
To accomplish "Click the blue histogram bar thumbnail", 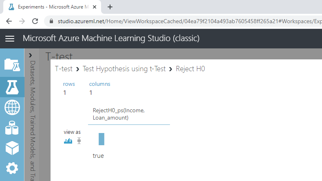I will click(x=101, y=139).
